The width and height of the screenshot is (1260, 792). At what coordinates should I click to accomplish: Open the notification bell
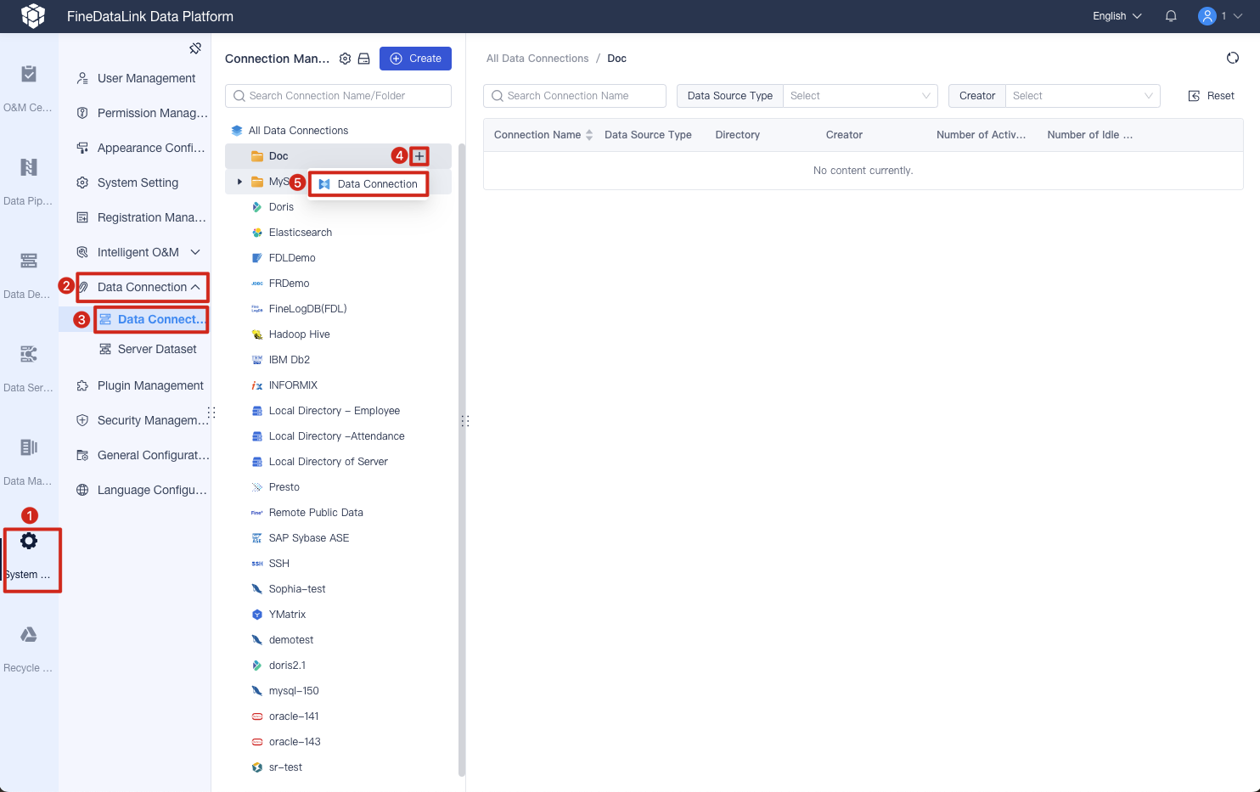1170,15
